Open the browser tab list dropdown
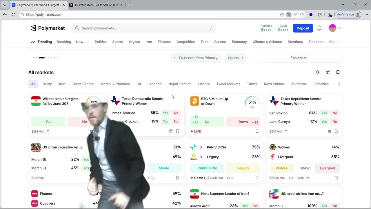This screenshot has width=371, height=209. pyautogui.click(x=5, y=5)
